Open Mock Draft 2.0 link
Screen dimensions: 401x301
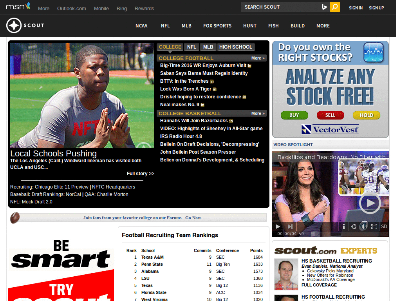click(x=37, y=202)
